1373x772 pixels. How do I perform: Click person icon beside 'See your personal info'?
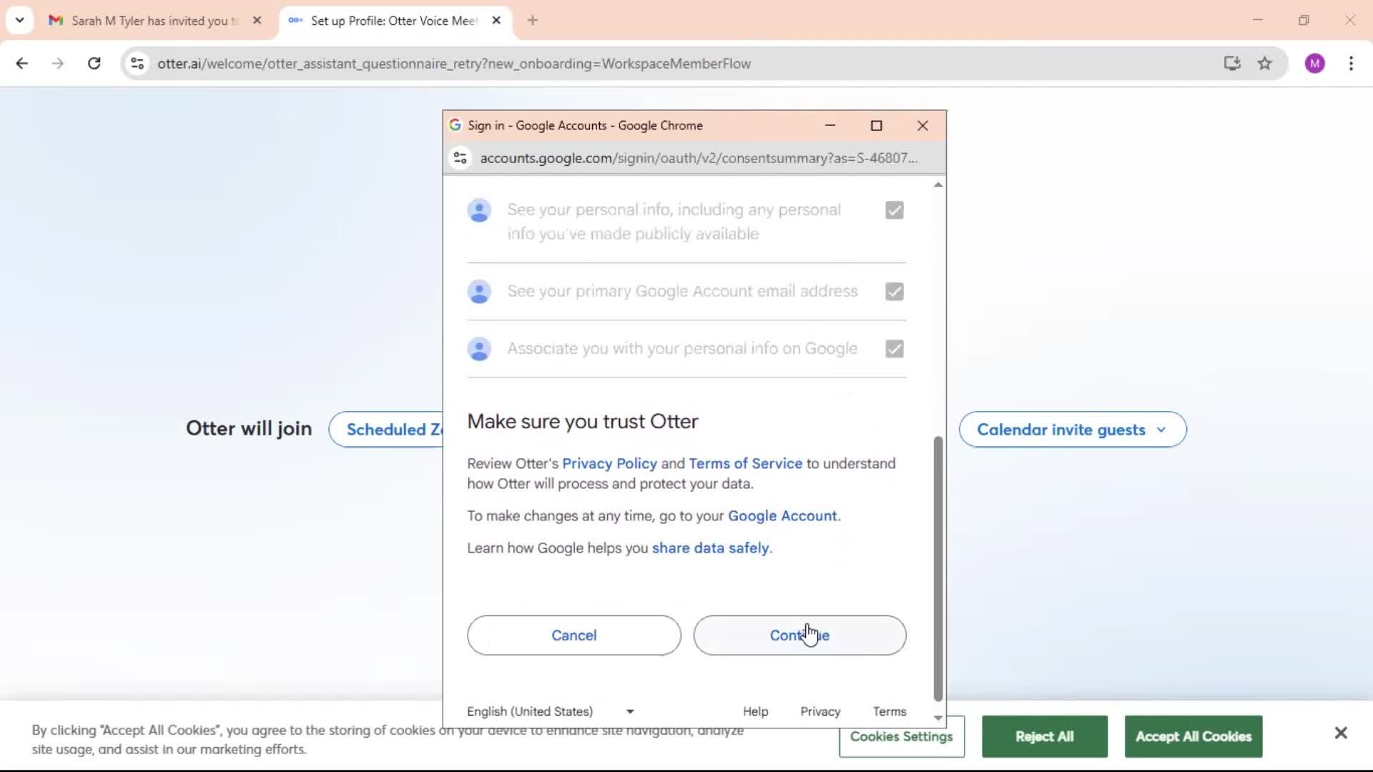click(x=479, y=210)
